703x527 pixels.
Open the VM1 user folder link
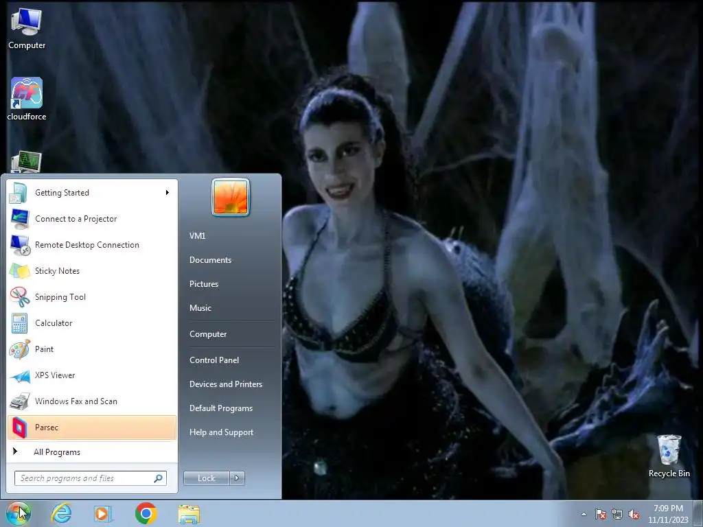point(197,236)
